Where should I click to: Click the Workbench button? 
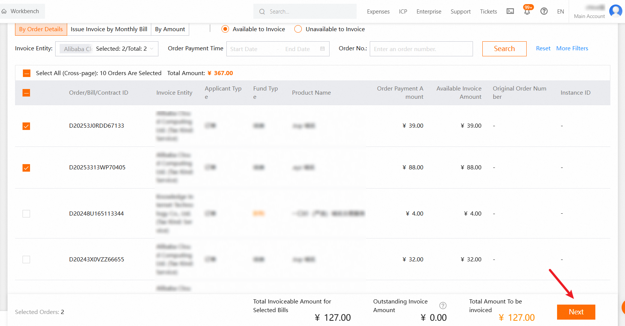(23, 11)
